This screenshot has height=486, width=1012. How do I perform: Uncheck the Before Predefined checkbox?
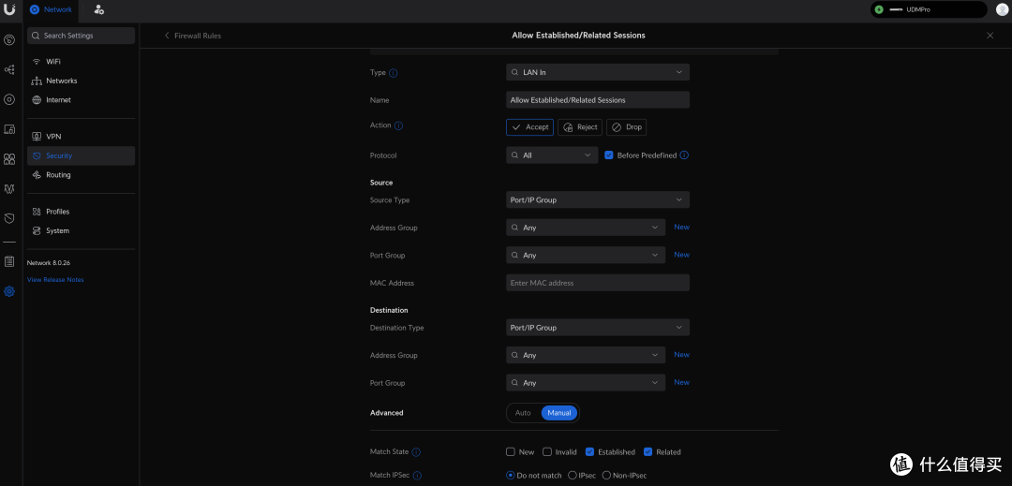coord(608,155)
